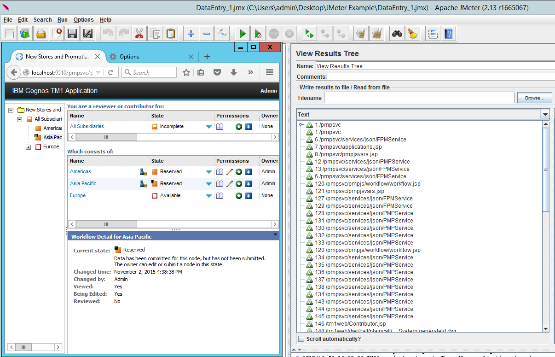Open the JMeter templates icon
The width and height of the screenshot is (555, 357).
[x=25, y=34]
